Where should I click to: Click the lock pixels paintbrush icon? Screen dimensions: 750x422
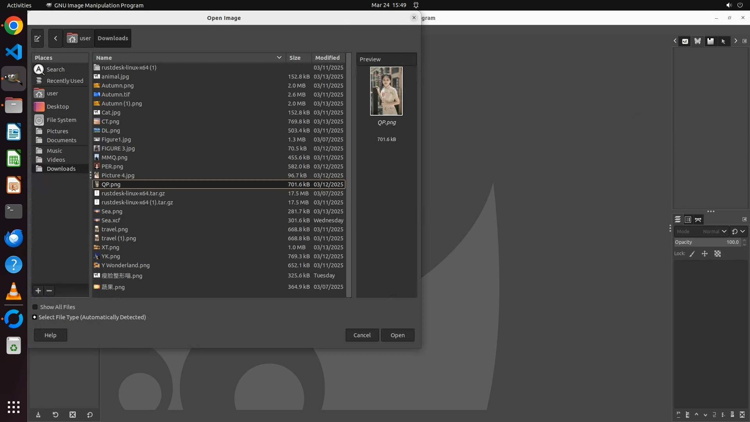pyautogui.click(x=692, y=254)
